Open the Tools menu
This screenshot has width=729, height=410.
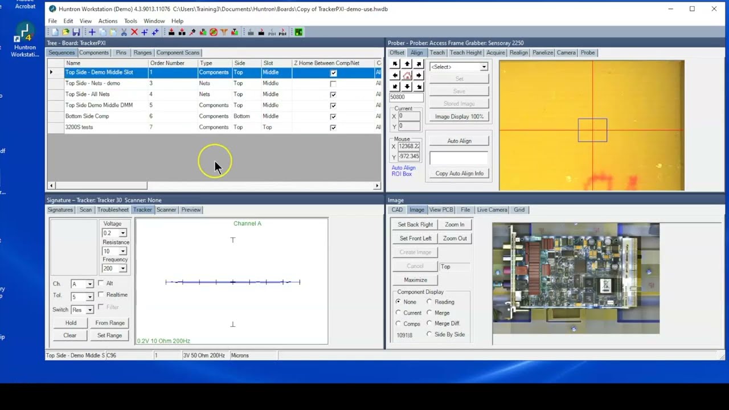point(130,21)
